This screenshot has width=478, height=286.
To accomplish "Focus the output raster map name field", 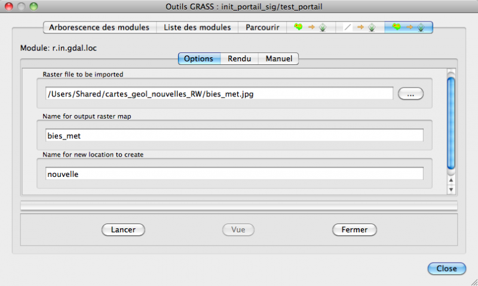I will pos(234,136).
